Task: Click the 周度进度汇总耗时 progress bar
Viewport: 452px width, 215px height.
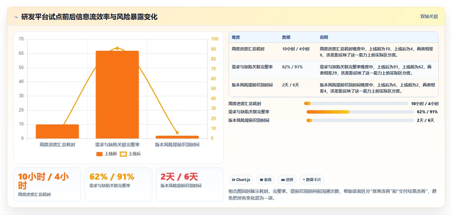Action: click(356, 103)
